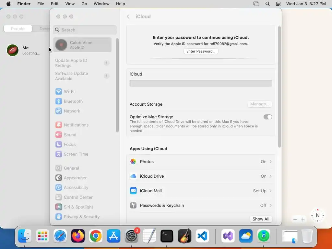Open TextEdit from the Dock
Viewport: 332px width, 249px height.
pos(149,236)
